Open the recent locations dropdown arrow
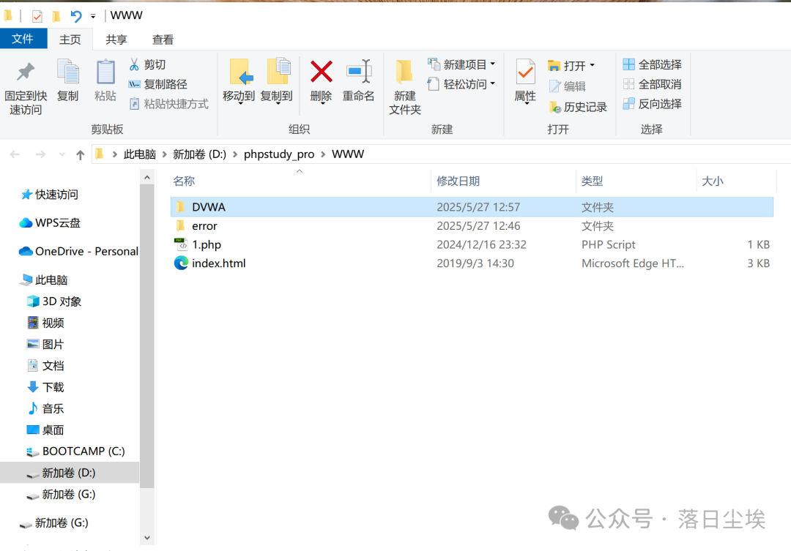Viewport: 791px width, 551px height. pyautogui.click(x=62, y=154)
